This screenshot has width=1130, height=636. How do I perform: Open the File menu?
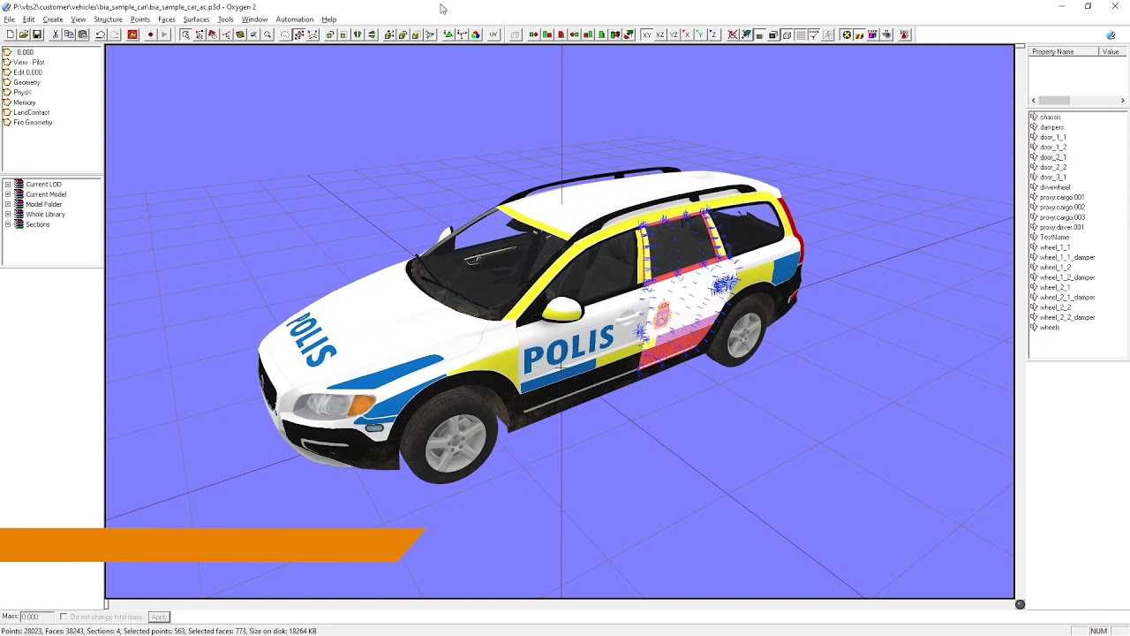point(9,19)
